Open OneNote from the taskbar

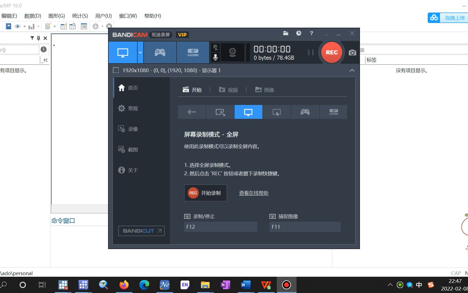click(225, 285)
